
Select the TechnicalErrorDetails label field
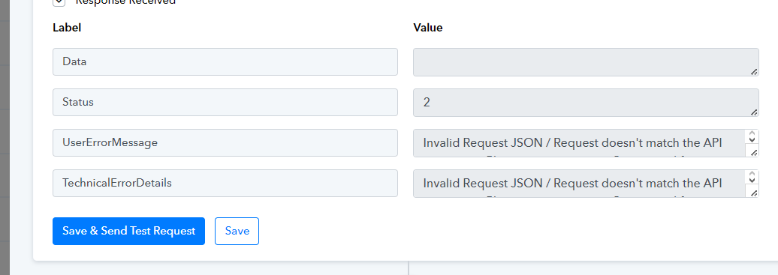tap(225, 184)
